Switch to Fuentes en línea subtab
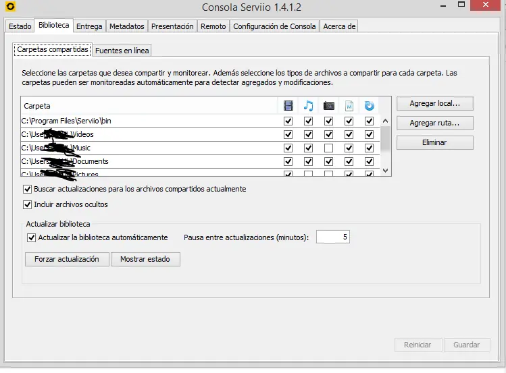Screen dimensions: 506x373 pyautogui.click(x=122, y=51)
